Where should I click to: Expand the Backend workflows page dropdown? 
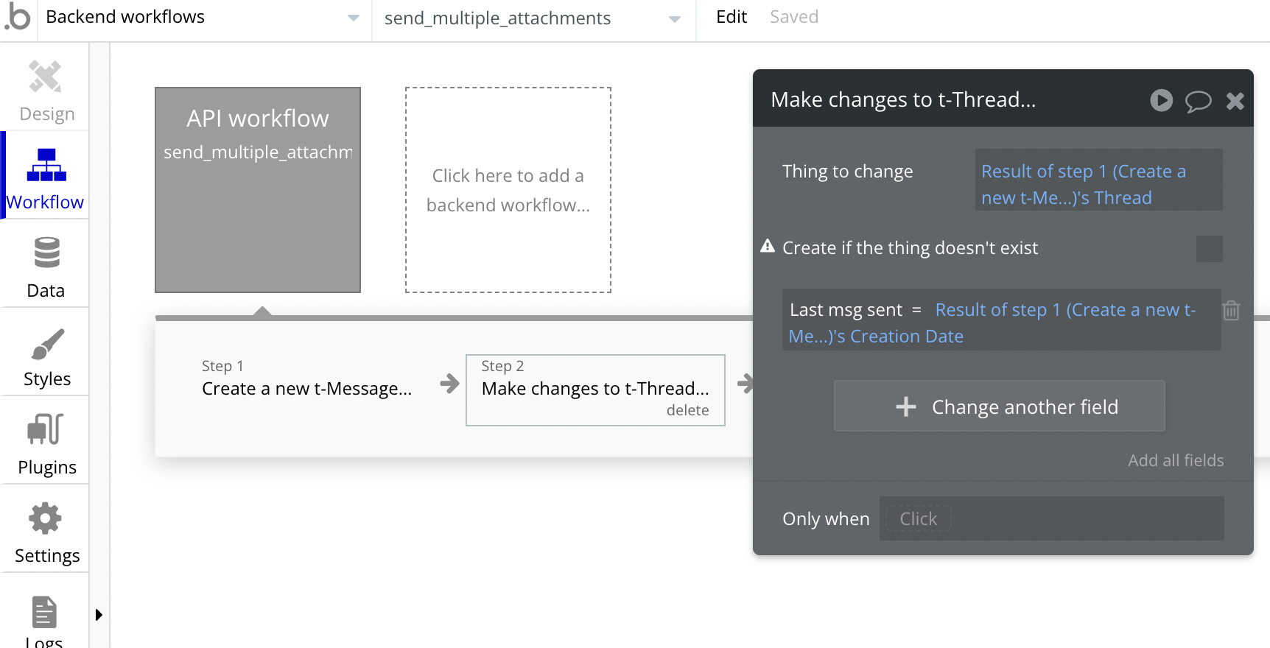[353, 18]
